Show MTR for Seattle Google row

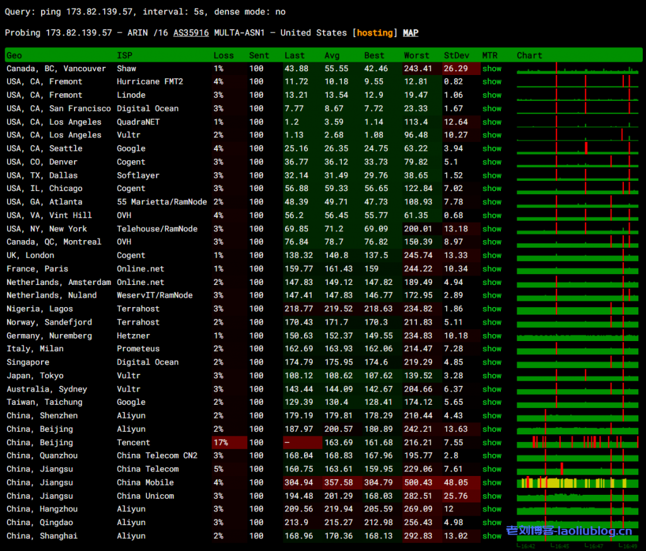(x=491, y=149)
